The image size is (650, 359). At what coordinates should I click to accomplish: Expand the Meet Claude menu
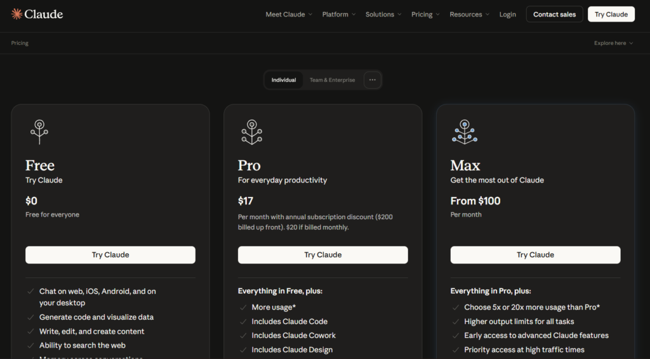289,14
